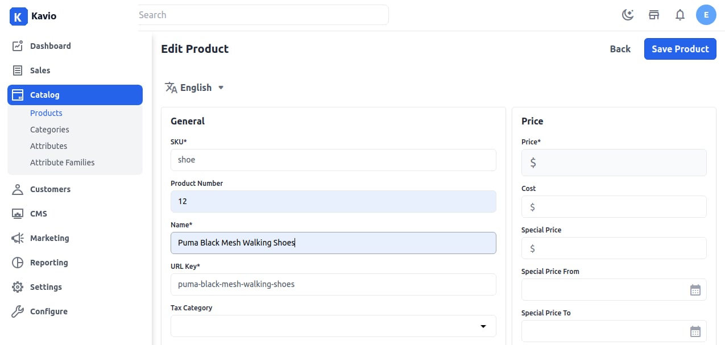Viewport: 725px width, 345px height.
Task: Open CMS menu item
Action: coord(75,214)
